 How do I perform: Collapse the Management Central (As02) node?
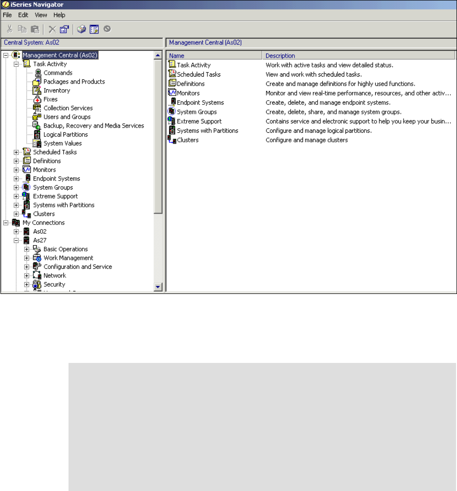[x=6, y=55]
